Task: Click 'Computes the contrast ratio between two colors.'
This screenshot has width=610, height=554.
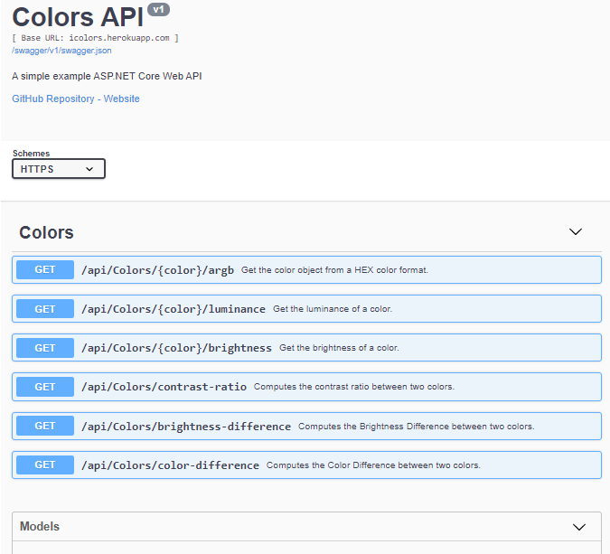Action: click(x=354, y=387)
